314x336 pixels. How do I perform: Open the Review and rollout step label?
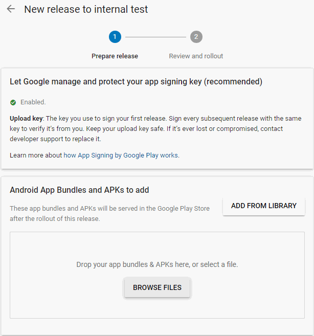point(196,56)
